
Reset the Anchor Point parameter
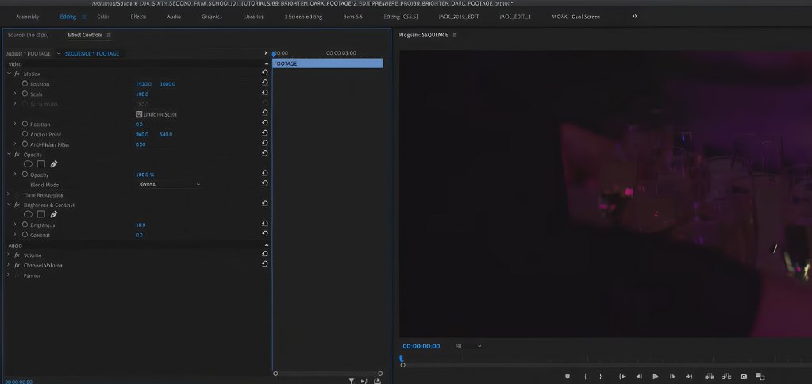(264, 133)
